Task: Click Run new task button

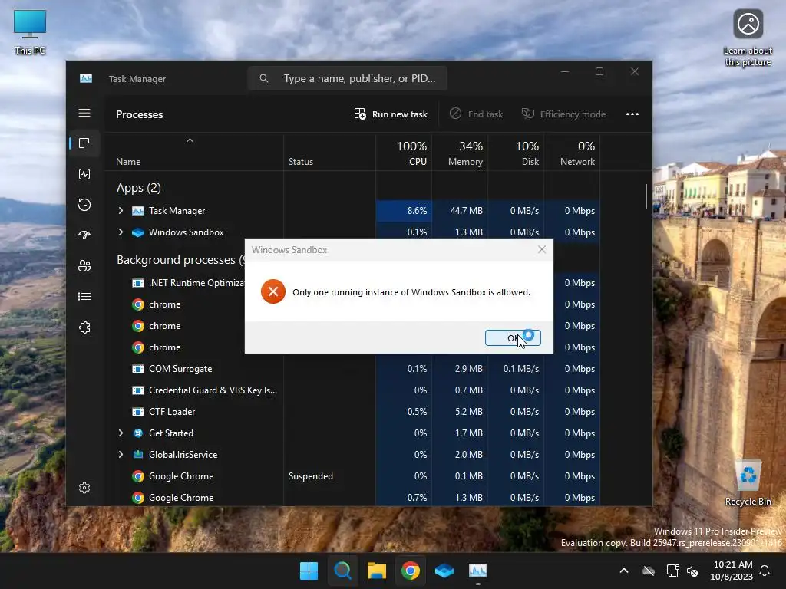Action: pos(391,114)
